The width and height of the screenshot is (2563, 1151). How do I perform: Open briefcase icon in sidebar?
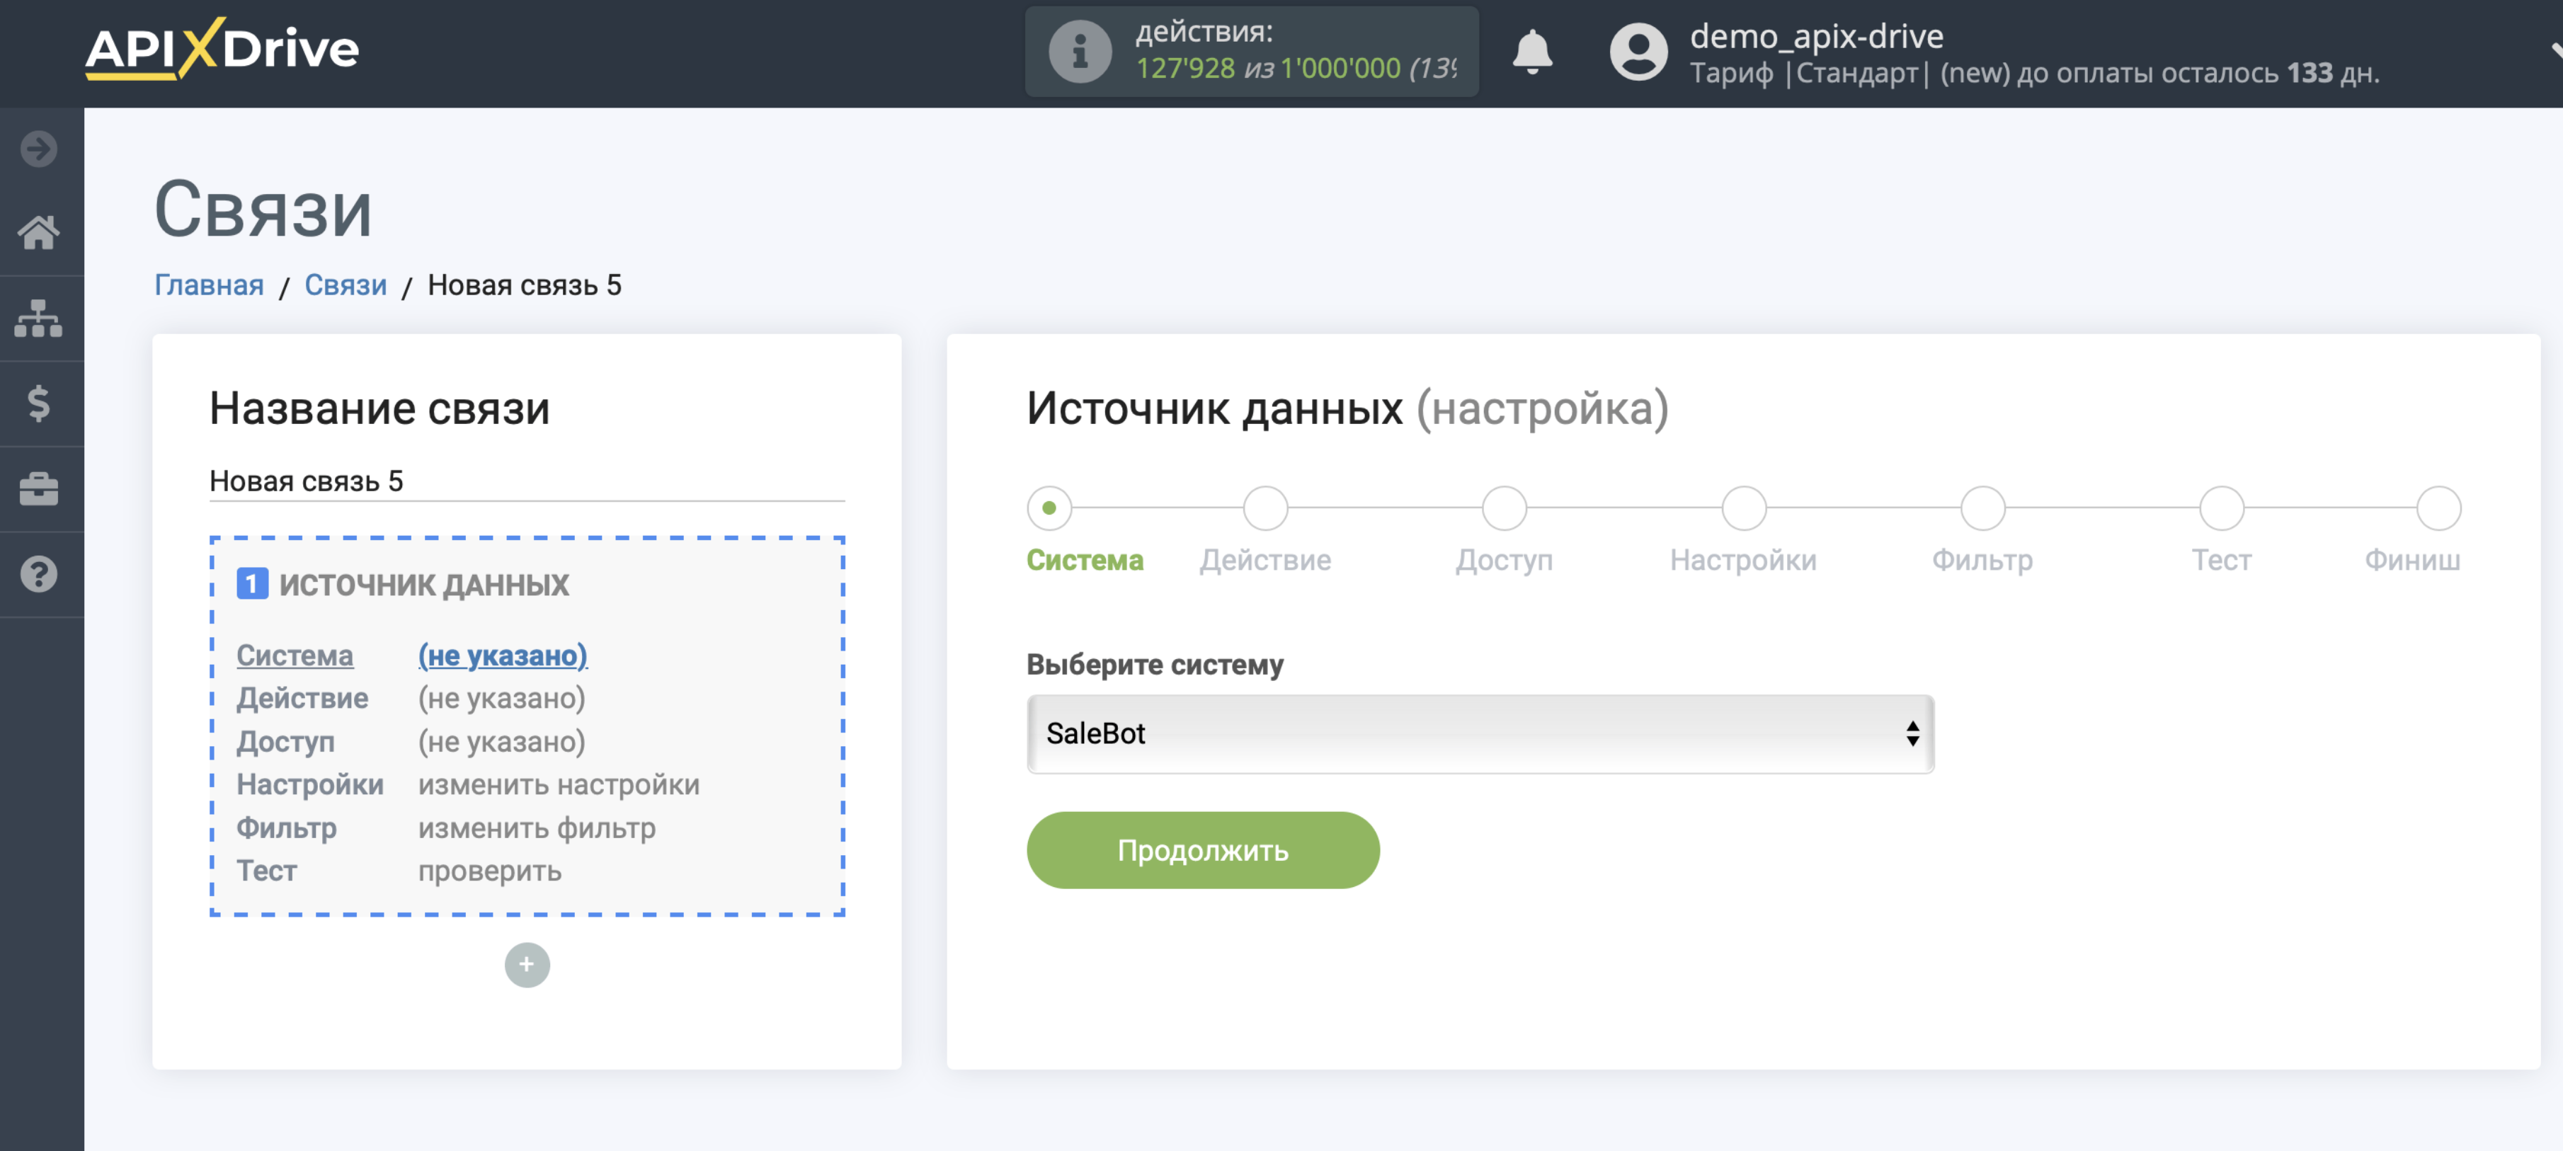click(x=39, y=489)
